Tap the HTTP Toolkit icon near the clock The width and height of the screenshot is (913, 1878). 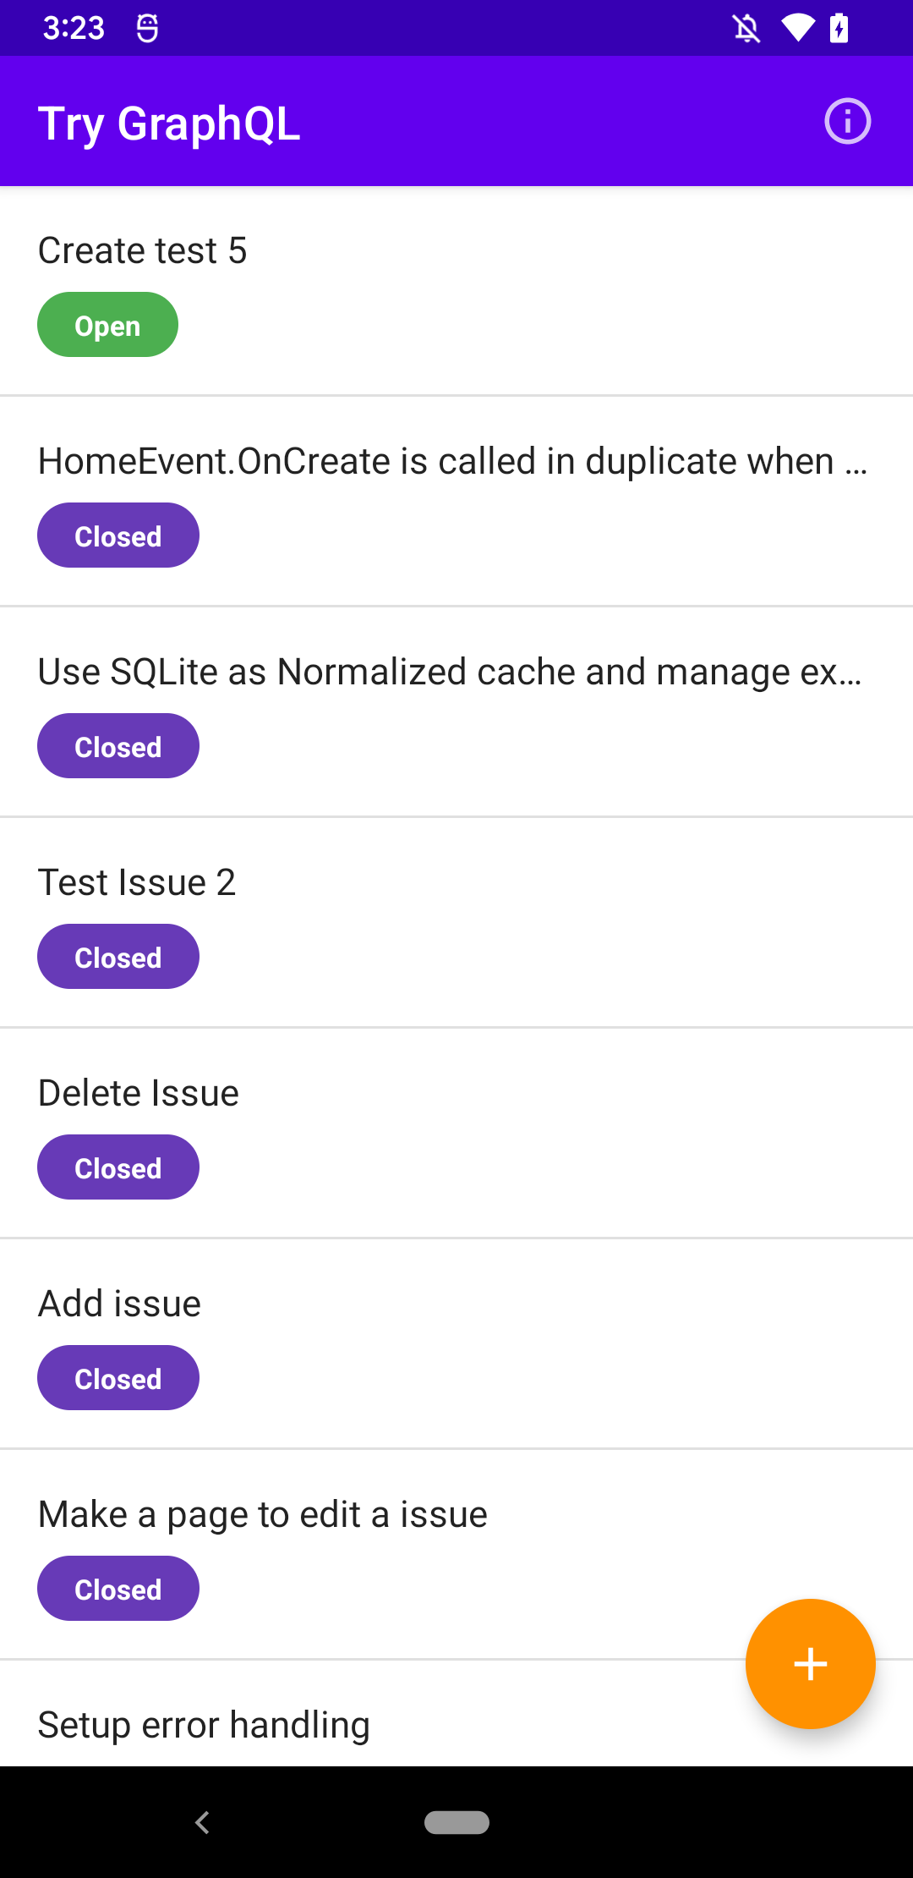pyautogui.click(x=147, y=27)
